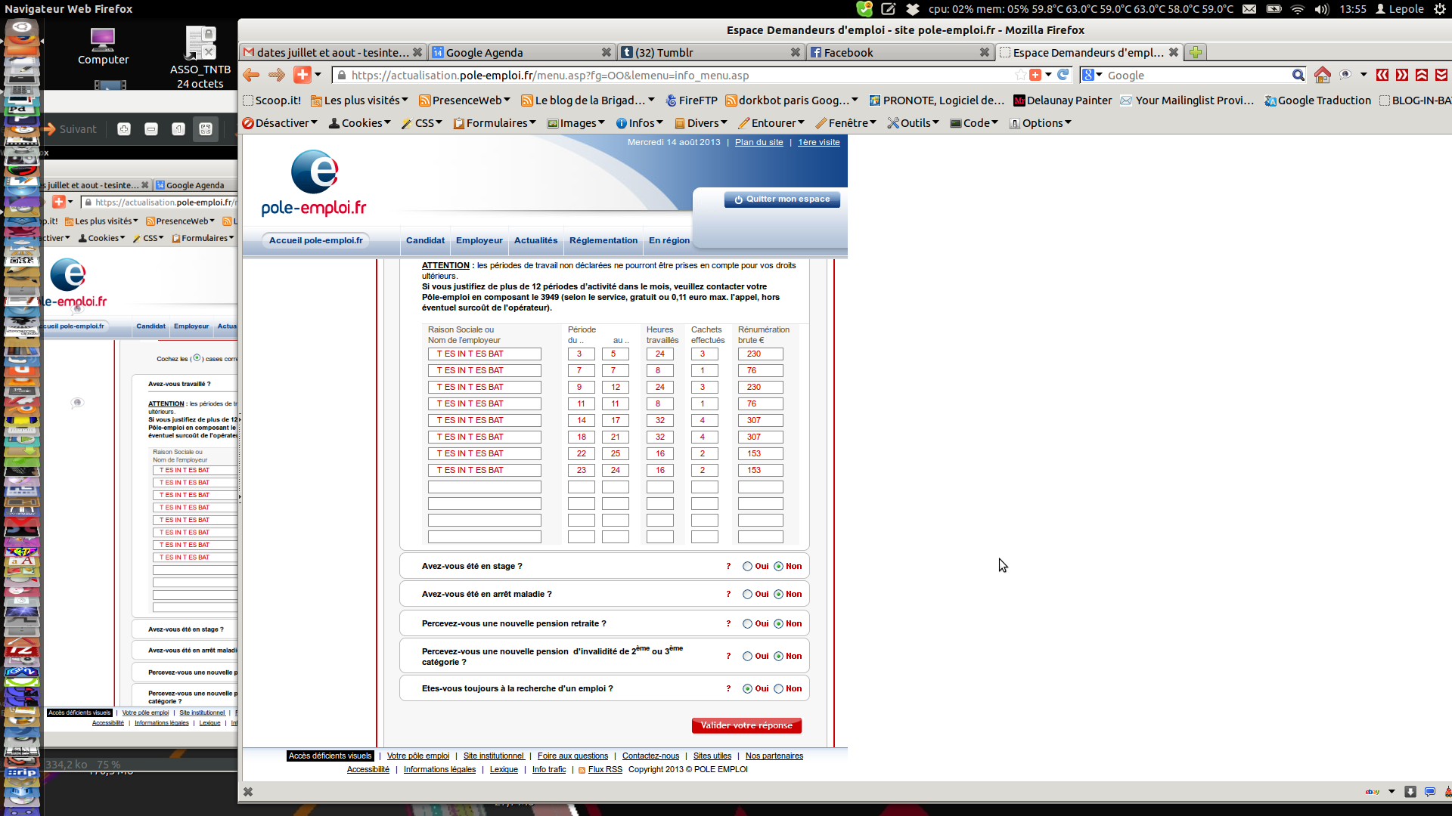
Task: Expand the 'Les plus visités' bookmarks dropdown
Action: (x=360, y=100)
